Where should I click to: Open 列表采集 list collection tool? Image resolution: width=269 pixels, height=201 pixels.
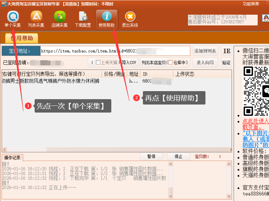coord(36,19)
